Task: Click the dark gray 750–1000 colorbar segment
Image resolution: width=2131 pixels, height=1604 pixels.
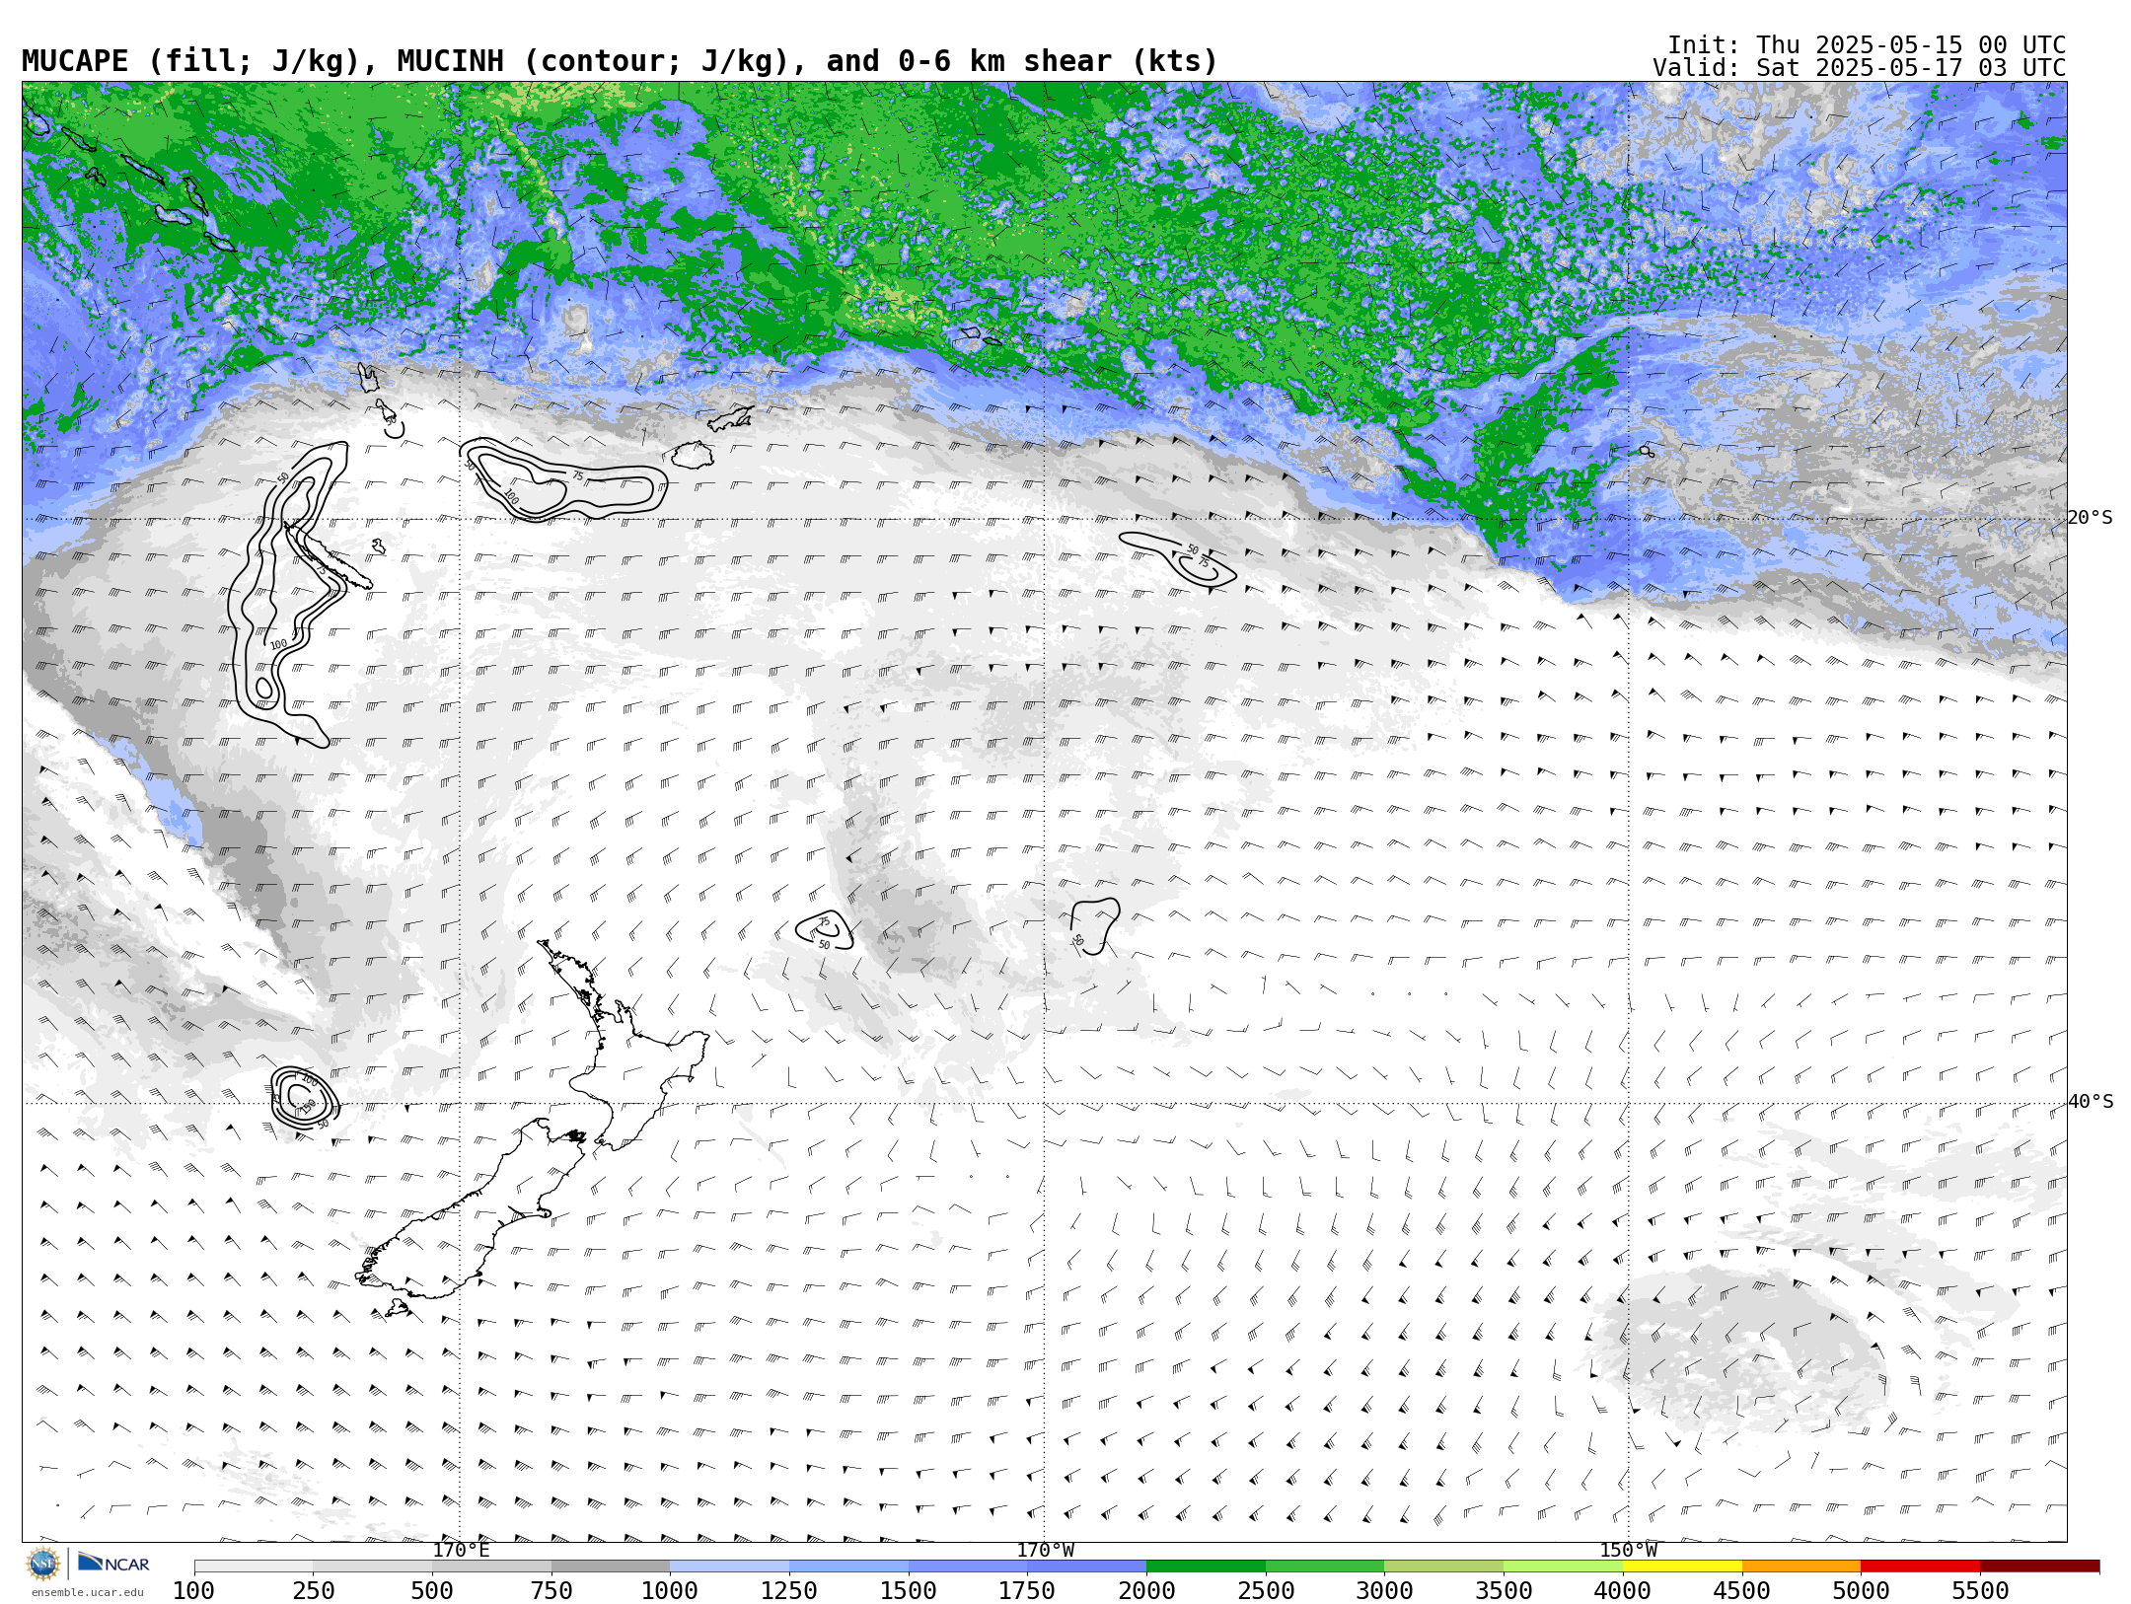Action: (611, 1567)
